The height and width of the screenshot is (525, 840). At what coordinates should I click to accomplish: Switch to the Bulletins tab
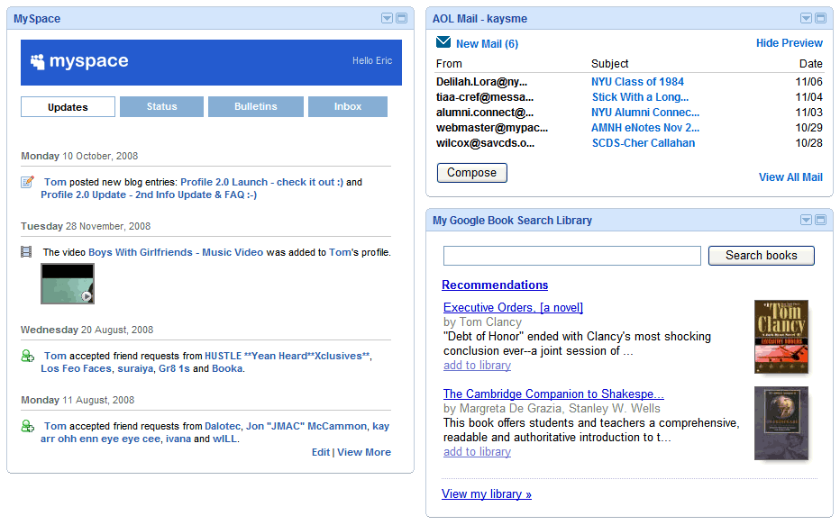click(254, 106)
